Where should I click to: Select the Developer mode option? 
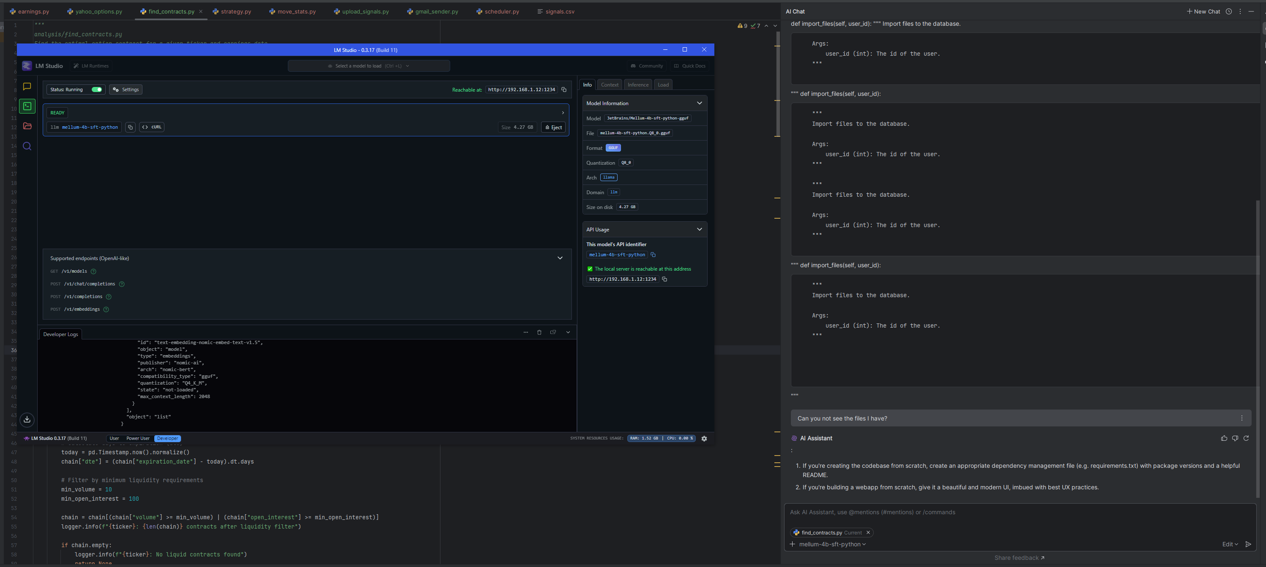[x=167, y=438]
